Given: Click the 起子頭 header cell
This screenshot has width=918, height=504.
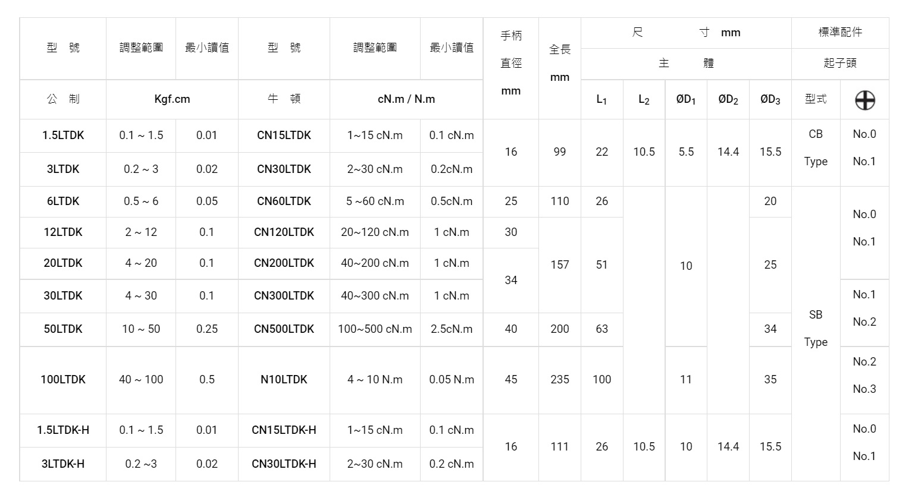Looking at the screenshot, I should 839,64.
